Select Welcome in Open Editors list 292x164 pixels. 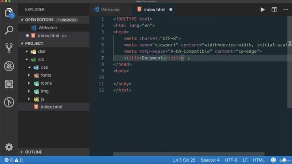(x=54, y=27)
